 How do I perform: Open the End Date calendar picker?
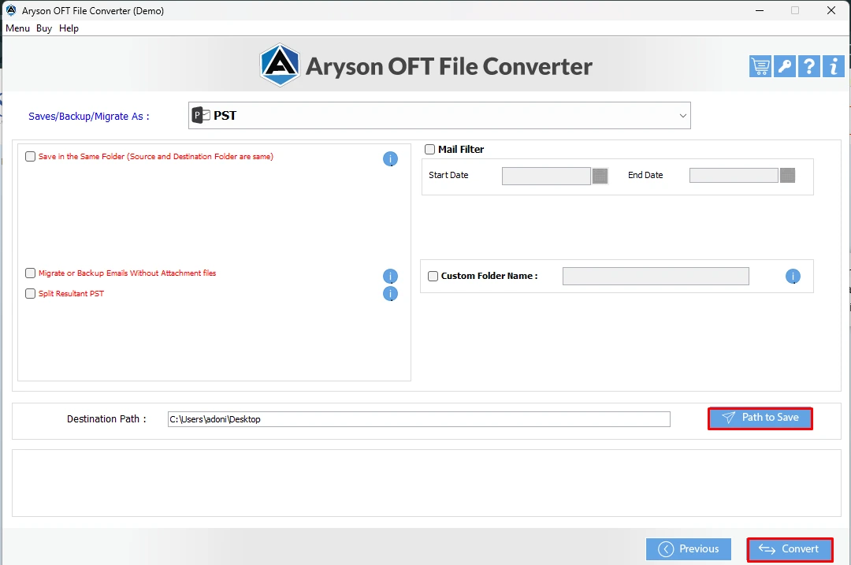787,175
